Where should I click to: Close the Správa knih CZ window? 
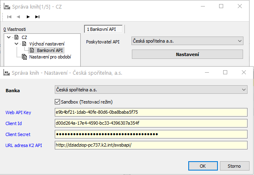[x=240, y=6]
